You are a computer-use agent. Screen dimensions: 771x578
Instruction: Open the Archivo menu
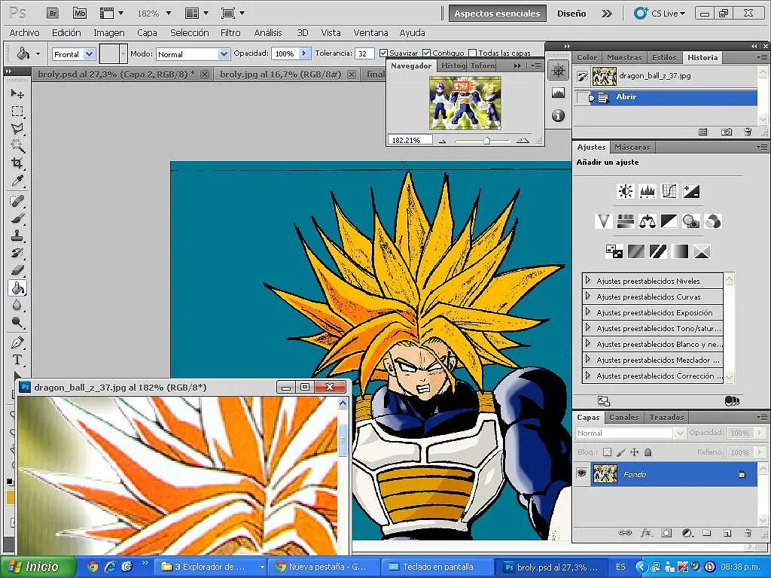[x=25, y=33]
